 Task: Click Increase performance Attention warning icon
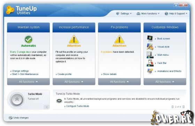coord(74,39)
